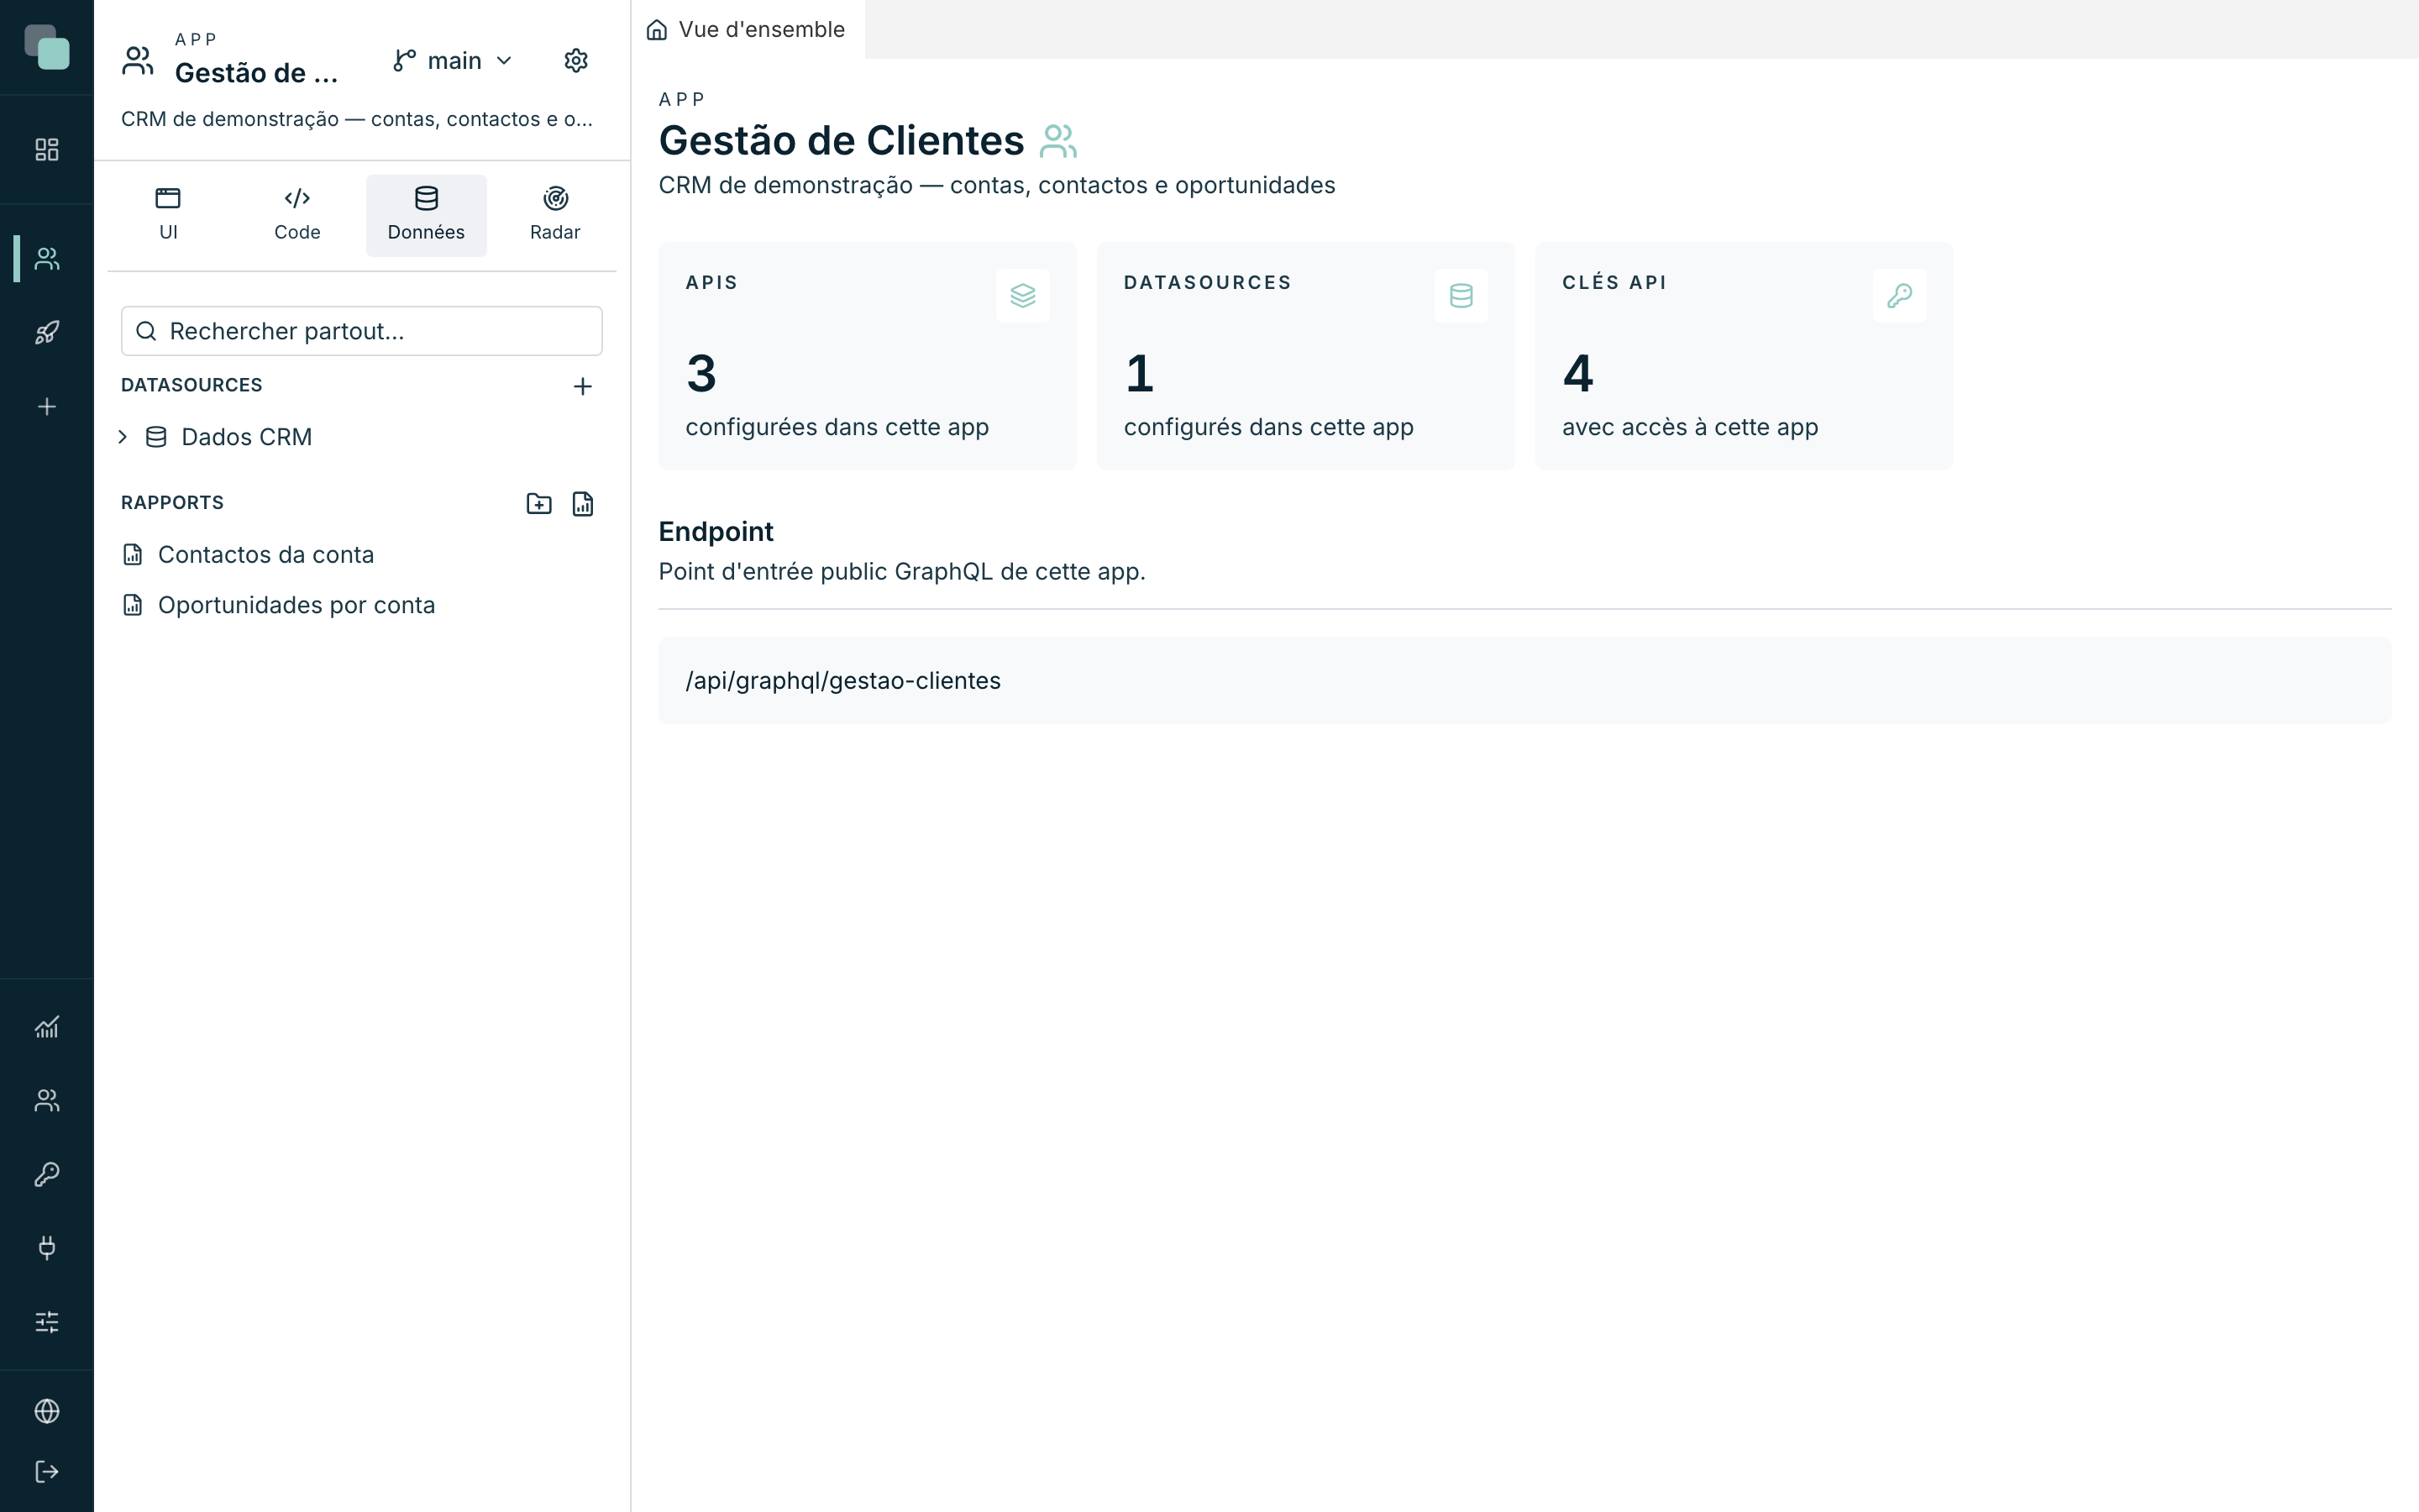Click the DATASOURCES section header in panel
Viewport: 2419px width, 1512px height.
(192, 385)
